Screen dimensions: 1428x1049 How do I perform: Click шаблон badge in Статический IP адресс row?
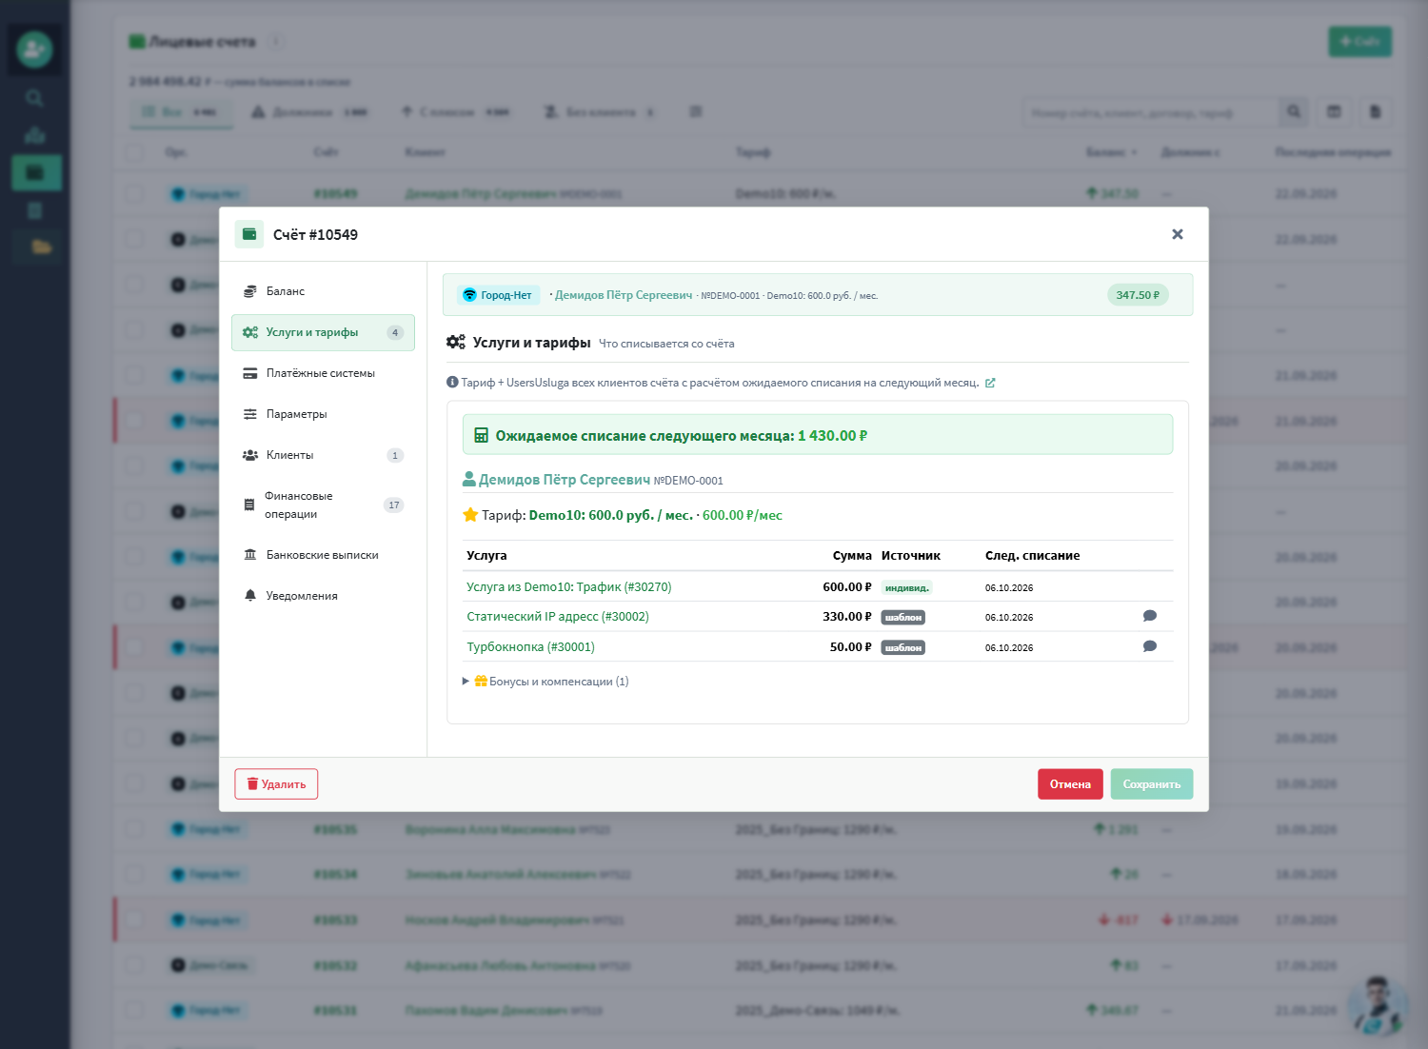pos(903,618)
